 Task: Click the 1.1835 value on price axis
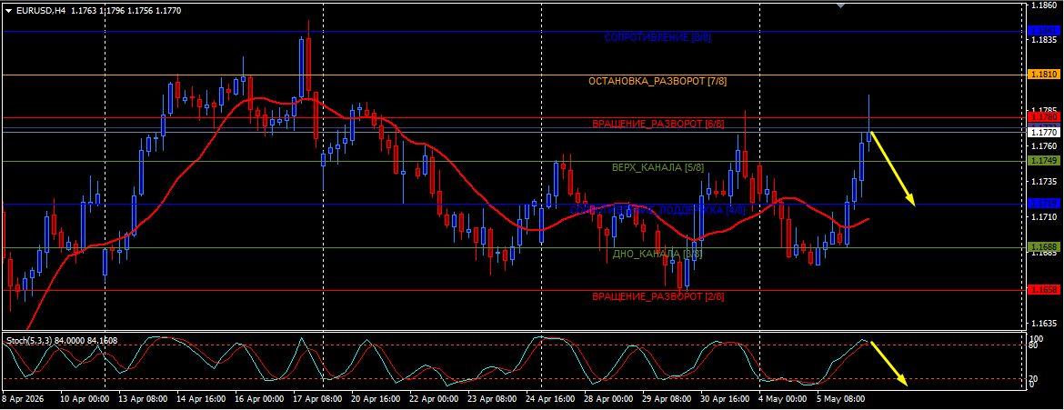(1044, 40)
